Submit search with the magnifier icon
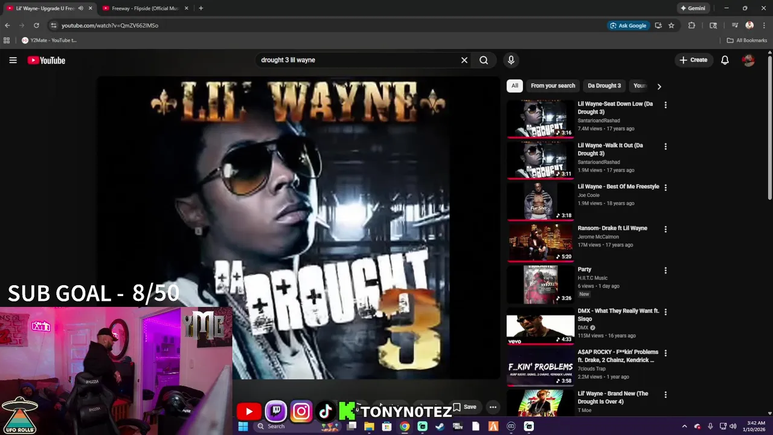Viewport: 773px width, 435px height. (484, 60)
